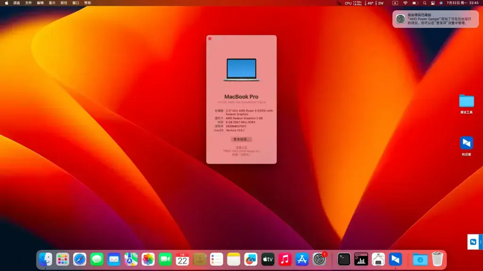Open the Downloads folder in Dock
This screenshot has width=483, height=271.
point(420,260)
